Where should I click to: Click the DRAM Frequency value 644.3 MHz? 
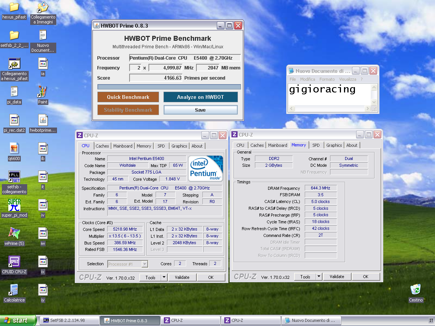(x=321, y=188)
